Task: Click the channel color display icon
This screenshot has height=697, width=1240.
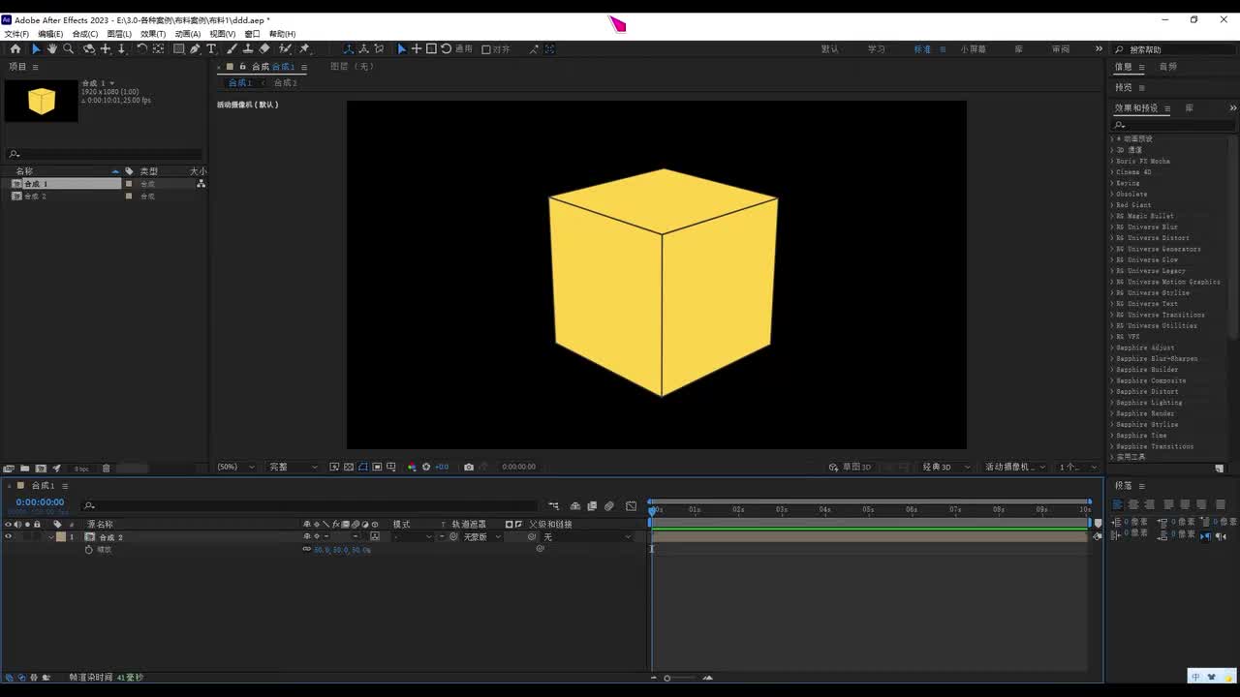Action: tap(412, 467)
